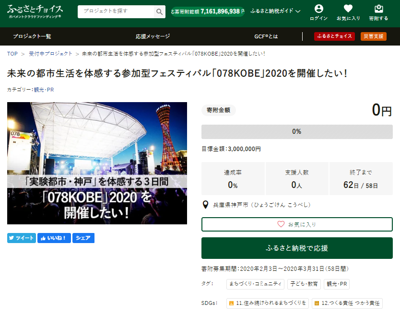Open お気に入り heart icon in header
This screenshot has height=314, width=400.
pyautogui.click(x=348, y=12)
